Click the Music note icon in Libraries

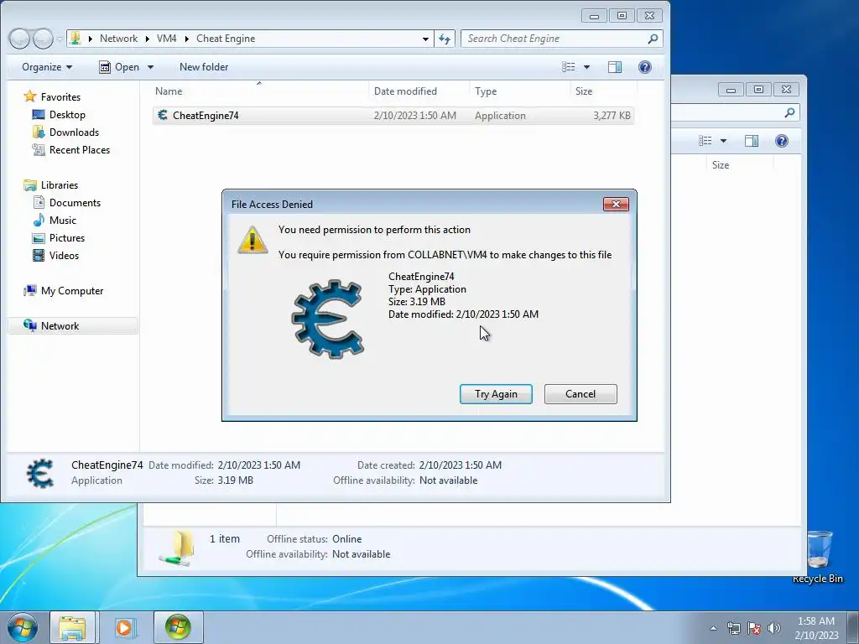[x=39, y=221]
